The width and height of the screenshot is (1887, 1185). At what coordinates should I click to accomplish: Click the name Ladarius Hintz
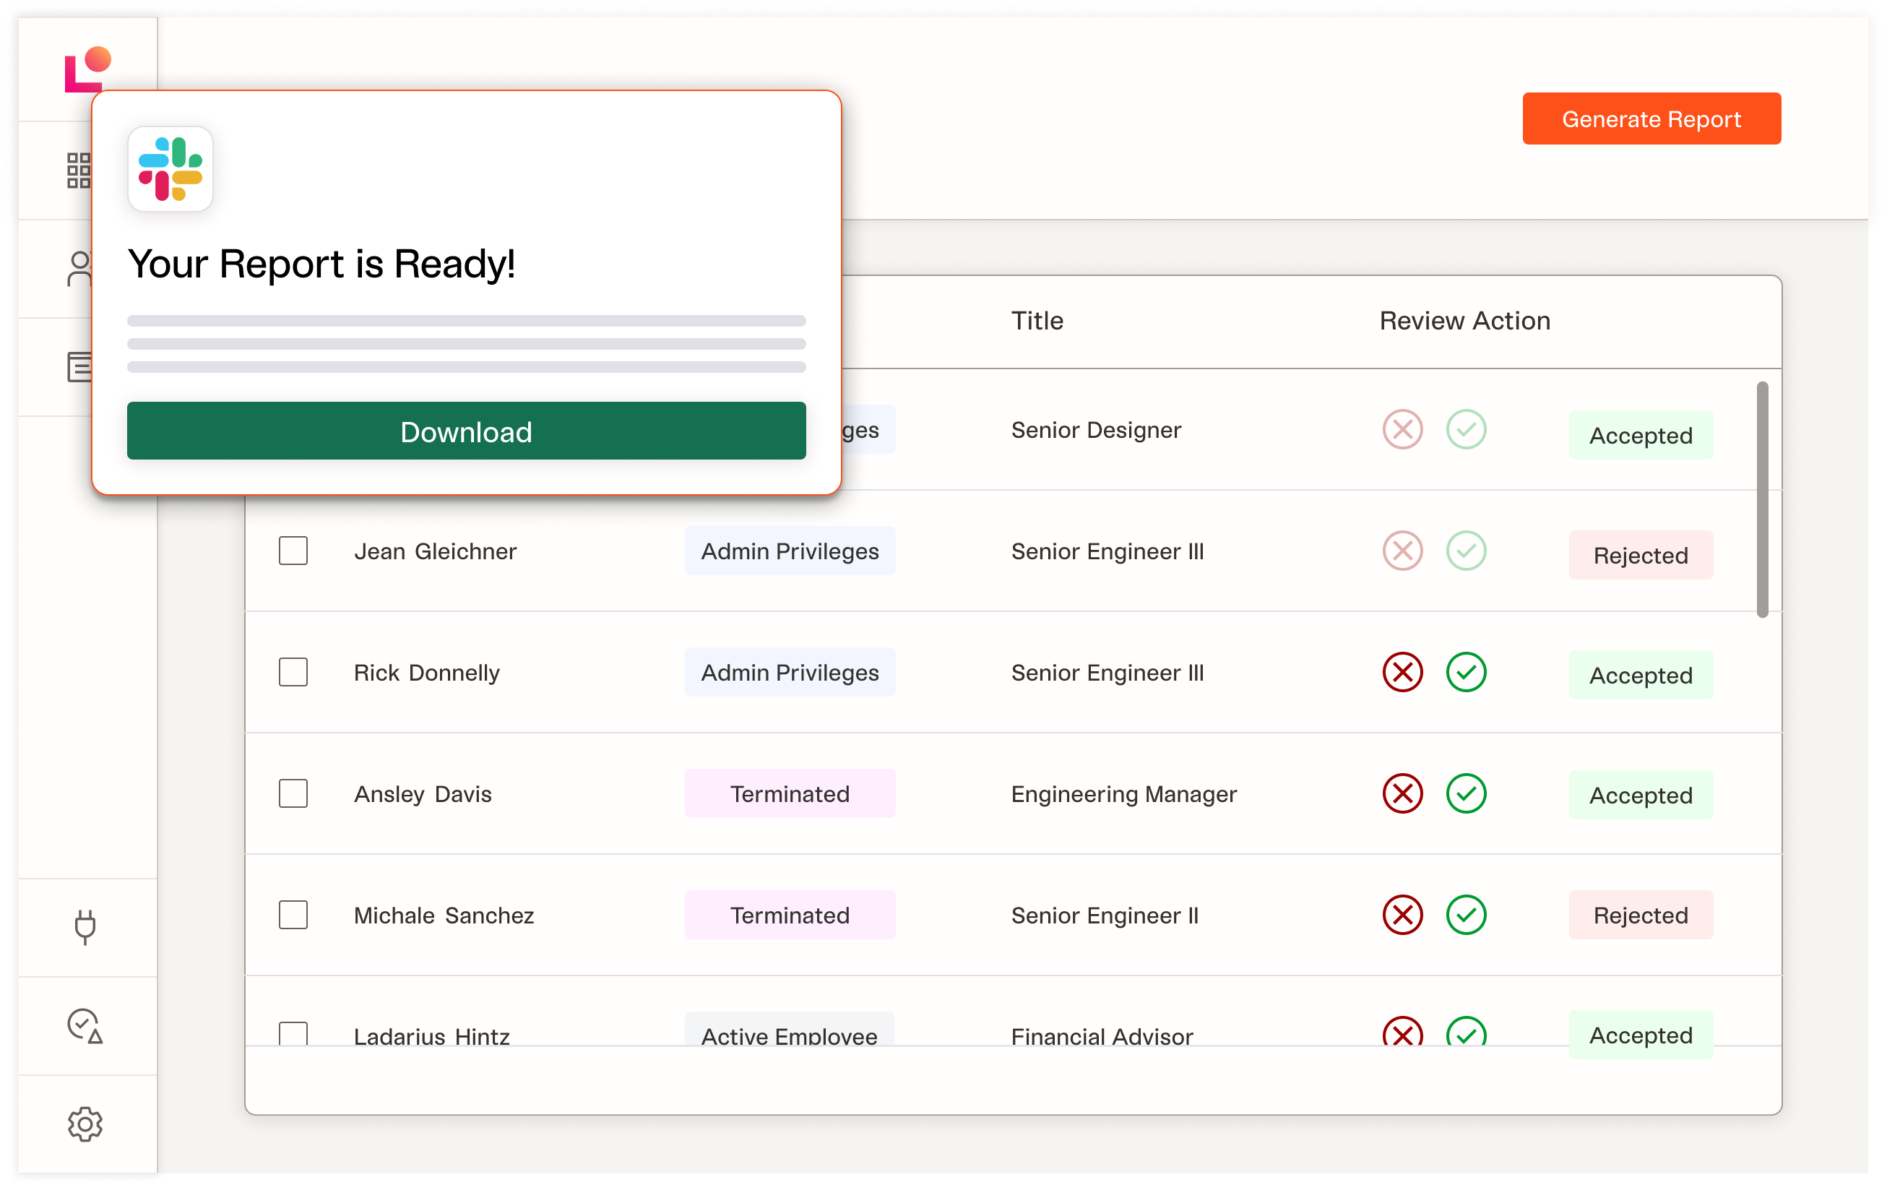(432, 1036)
